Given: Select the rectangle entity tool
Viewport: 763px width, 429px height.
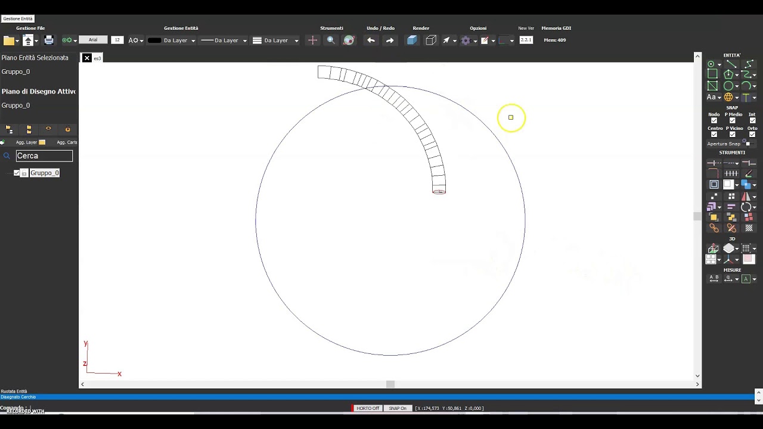Looking at the screenshot, I should click(x=712, y=74).
